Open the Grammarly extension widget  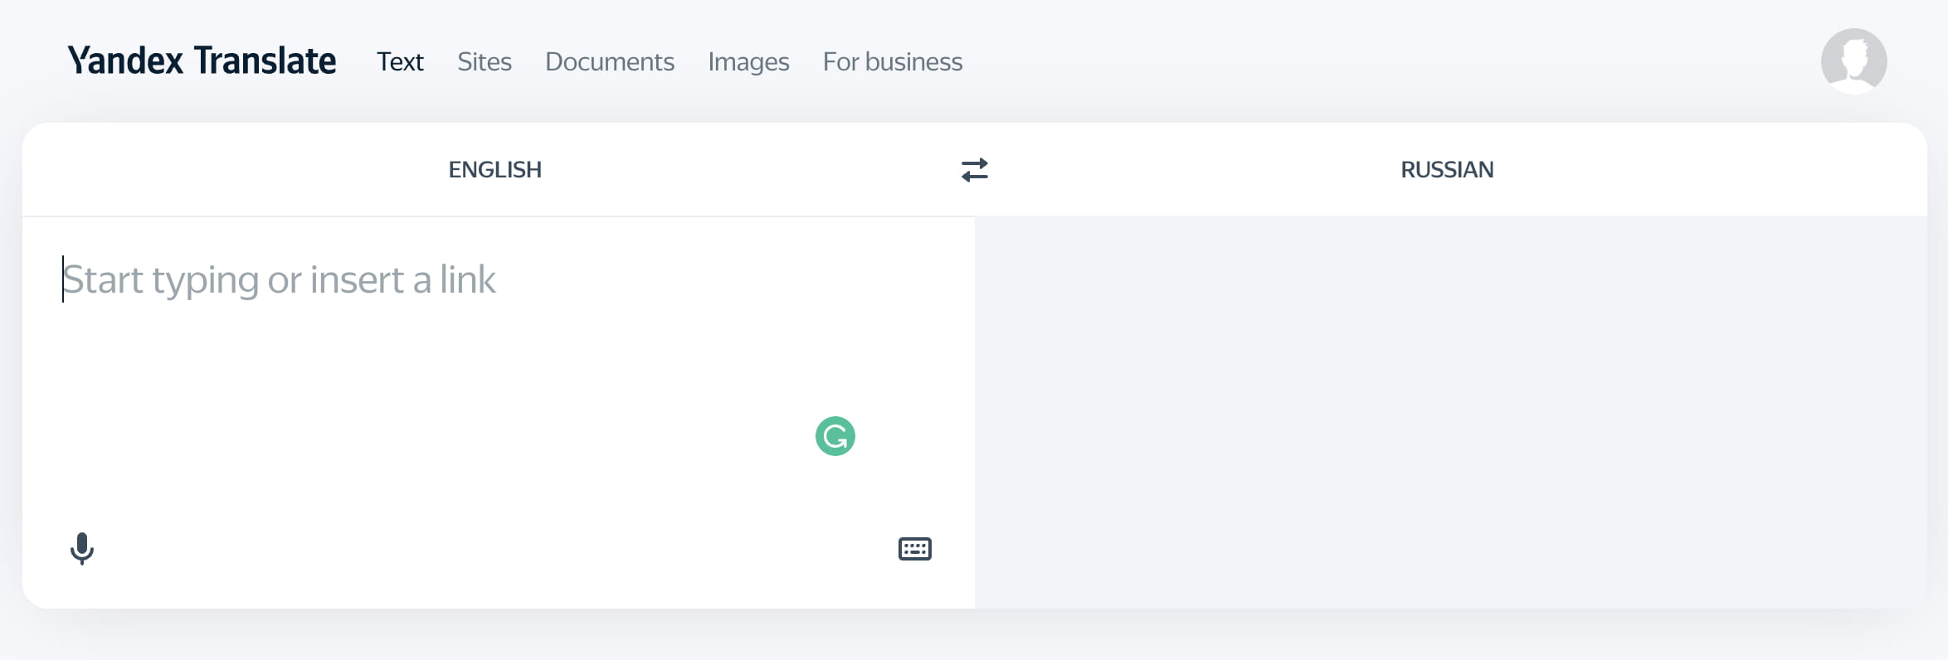coord(835,436)
